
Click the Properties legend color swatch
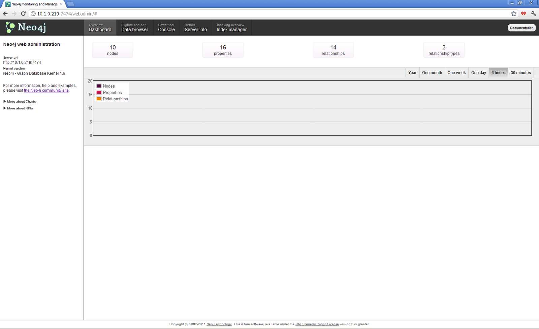(99, 93)
